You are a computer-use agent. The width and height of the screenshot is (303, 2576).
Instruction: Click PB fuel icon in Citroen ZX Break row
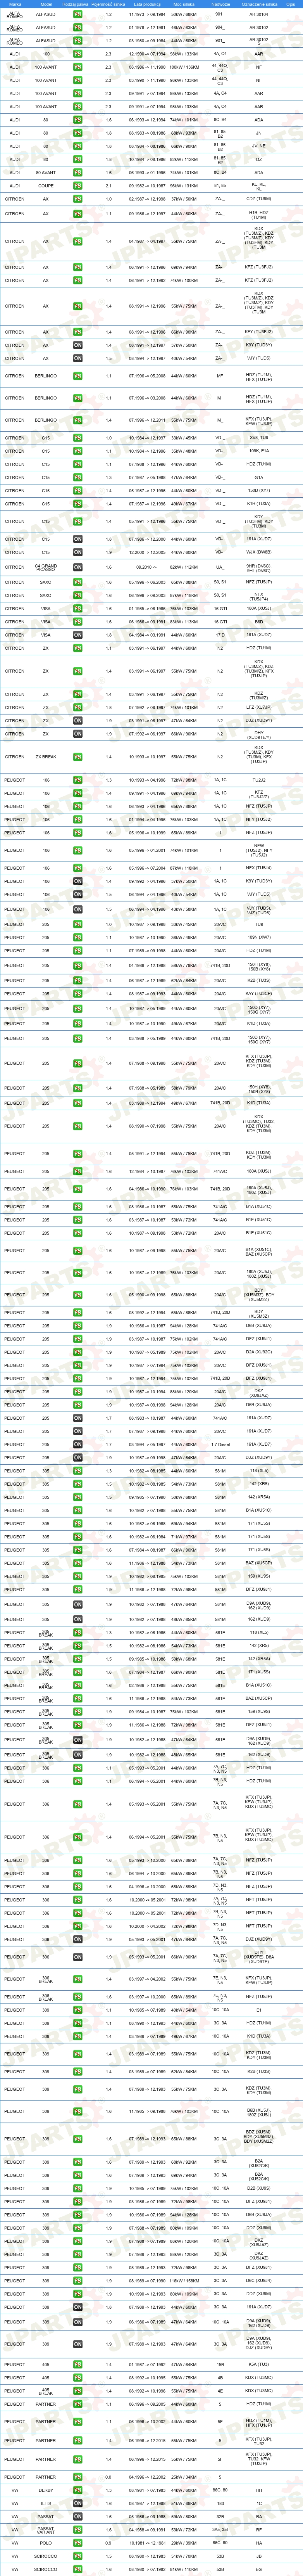point(78,757)
